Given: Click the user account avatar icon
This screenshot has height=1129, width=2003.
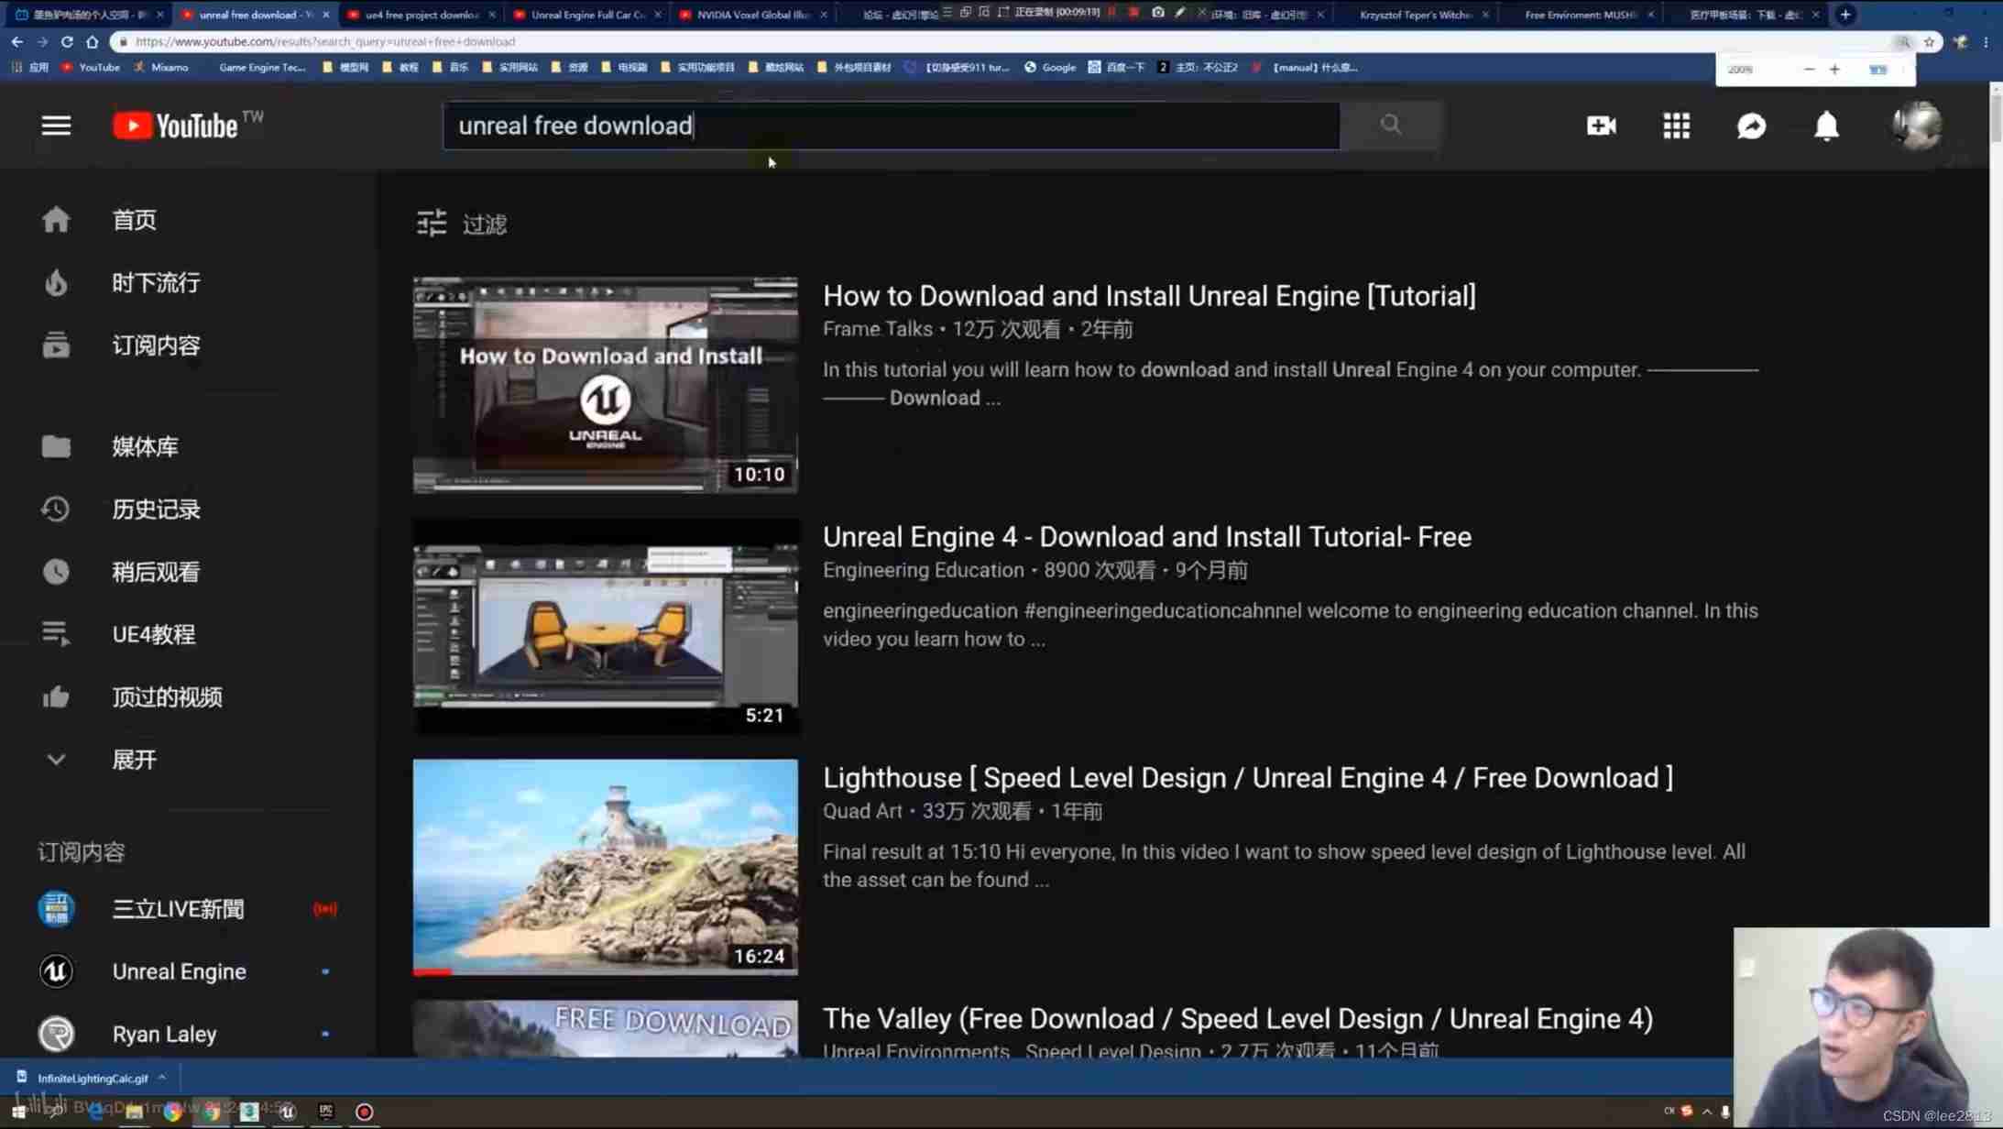Looking at the screenshot, I should [1916, 126].
